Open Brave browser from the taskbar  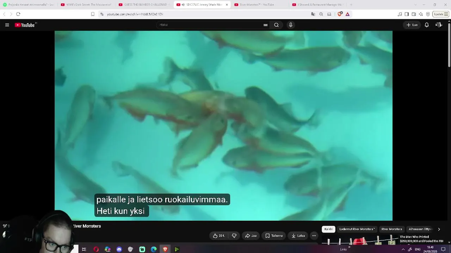click(165, 249)
